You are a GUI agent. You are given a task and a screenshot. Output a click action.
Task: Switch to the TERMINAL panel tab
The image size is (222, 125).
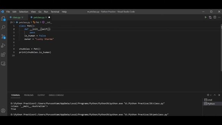pyautogui.click(x=15, y=95)
